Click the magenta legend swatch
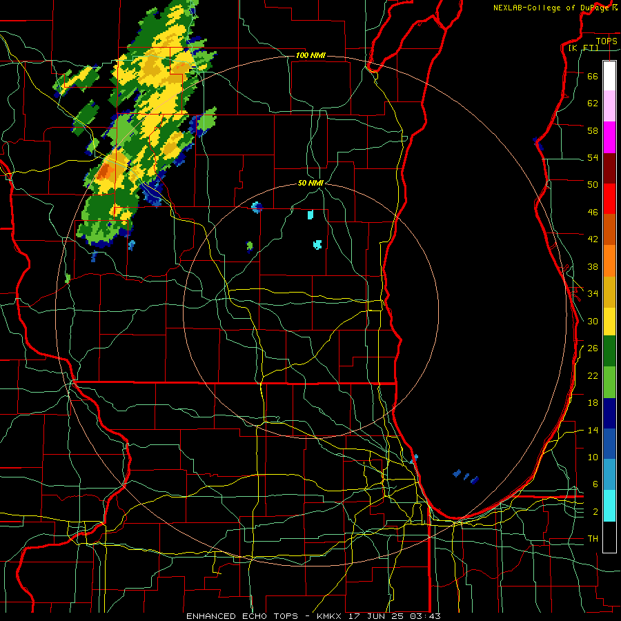 609,137
